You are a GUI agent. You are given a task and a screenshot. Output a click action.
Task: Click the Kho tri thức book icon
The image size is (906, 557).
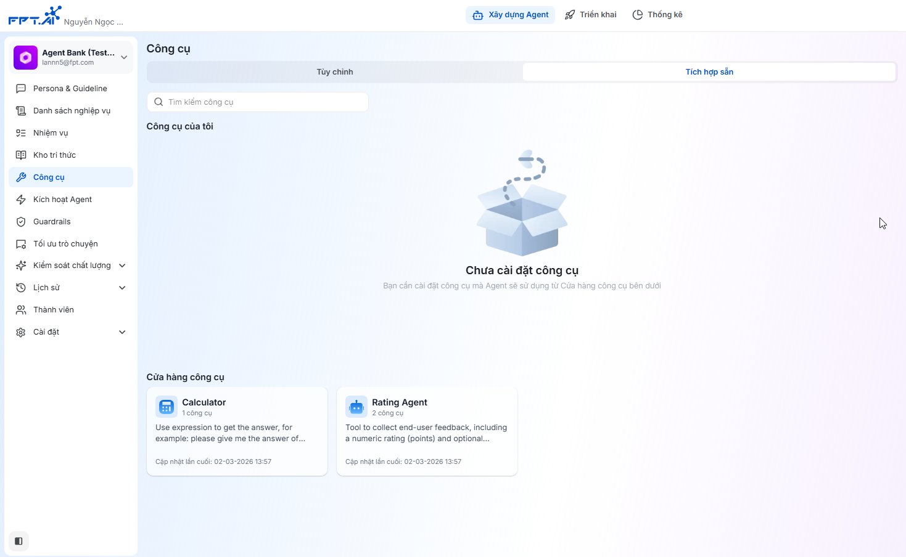[21, 155]
